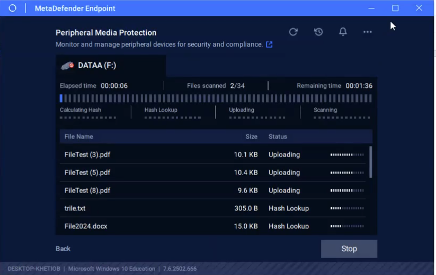Select File2024.docx file name

click(86, 226)
